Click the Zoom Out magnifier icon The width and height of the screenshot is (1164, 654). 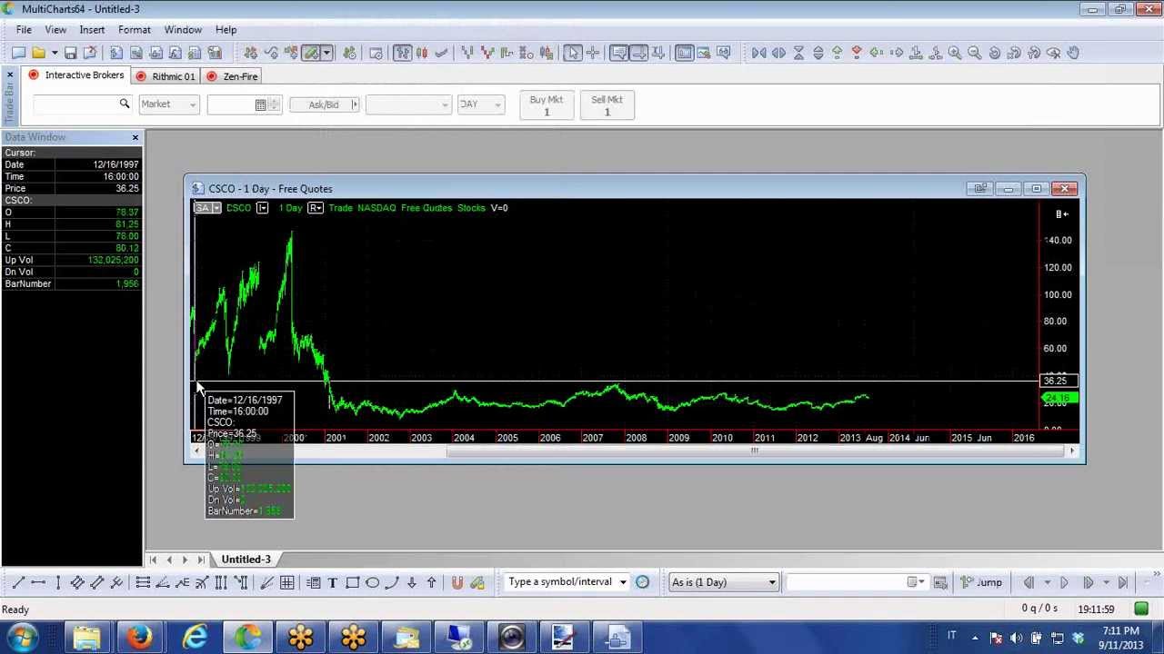pos(974,53)
